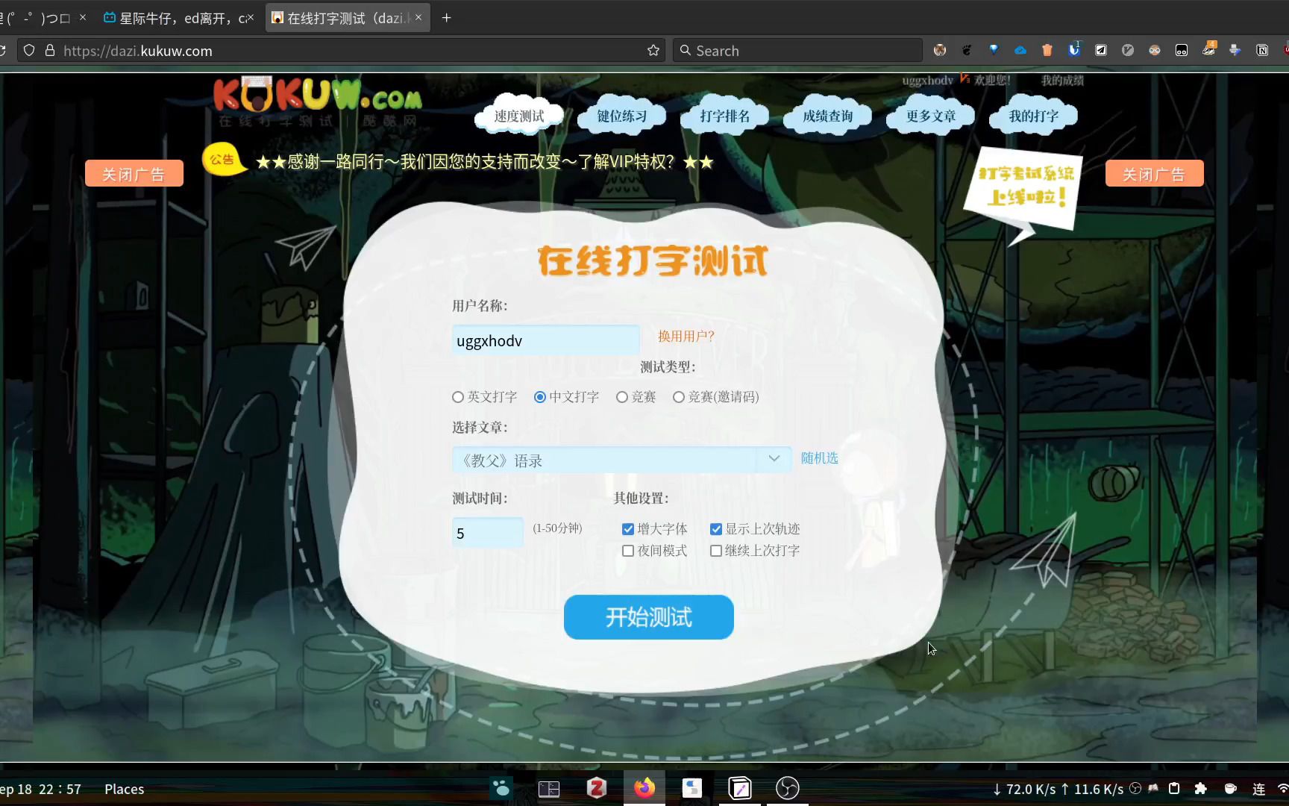The width and height of the screenshot is (1289, 806).
Task: Open 成绩查询 nav menu
Action: point(828,116)
